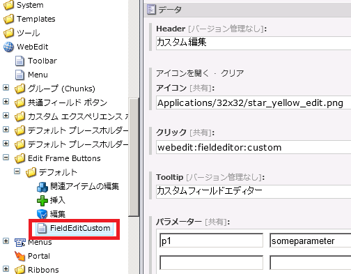Click the Toolbar document icon
This screenshot has height=274, width=351.
coord(19,61)
